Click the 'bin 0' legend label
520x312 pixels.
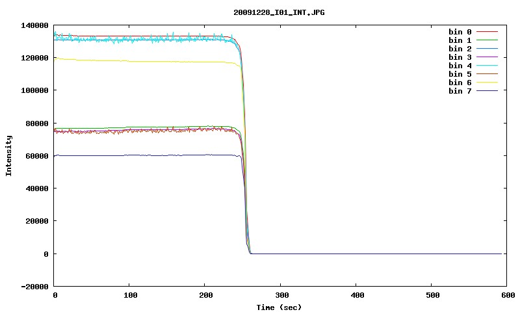(460, 32)
